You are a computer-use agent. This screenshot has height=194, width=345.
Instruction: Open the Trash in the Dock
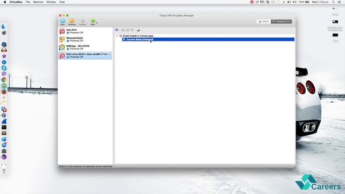(4, 171)
